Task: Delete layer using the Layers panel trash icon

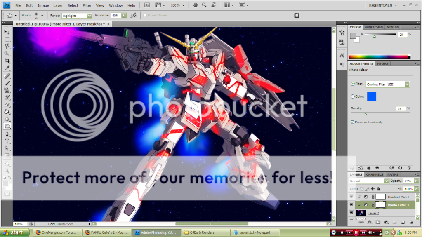Action: (411, 222)
